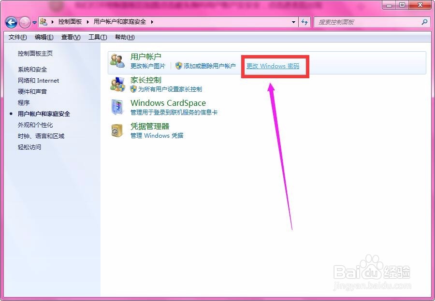Image resolution: width=435 pixels, height=301 pixels.
Task: Open the 文件(F) menu
Action: click(17, 37)
